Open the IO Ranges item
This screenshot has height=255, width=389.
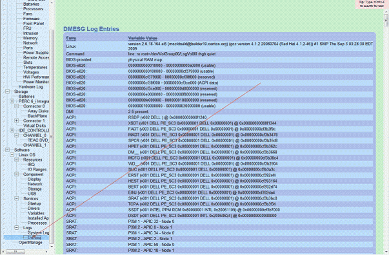pyautogui.click(x=37, y=169)
